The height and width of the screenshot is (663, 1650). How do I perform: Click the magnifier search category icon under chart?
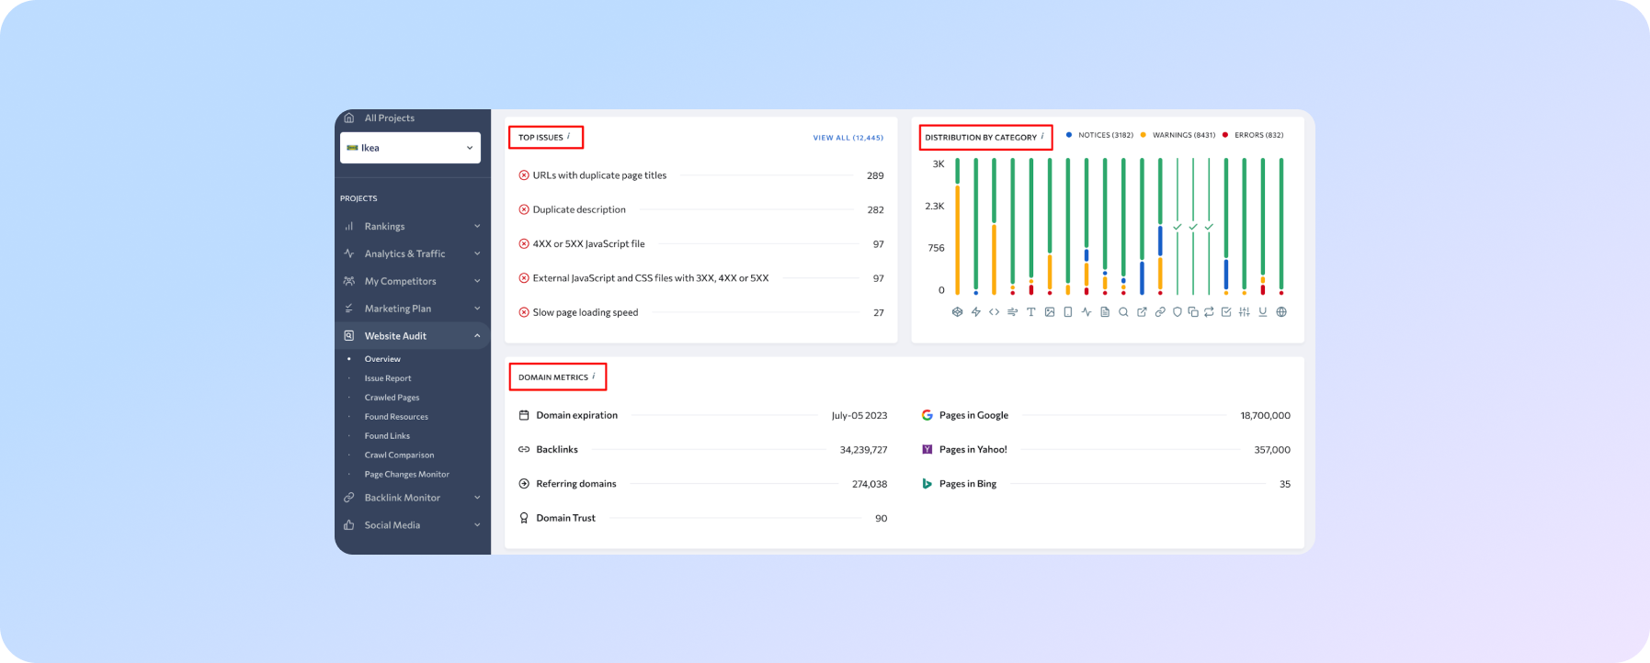[x=1123, y=312]
